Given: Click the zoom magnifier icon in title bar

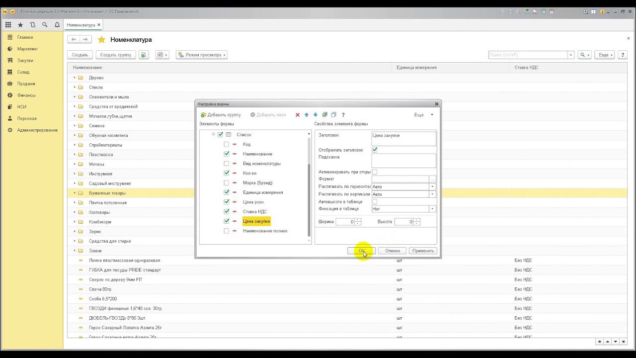Looking at the screenshot, I should pyautogui.click(x=586, y=11).
